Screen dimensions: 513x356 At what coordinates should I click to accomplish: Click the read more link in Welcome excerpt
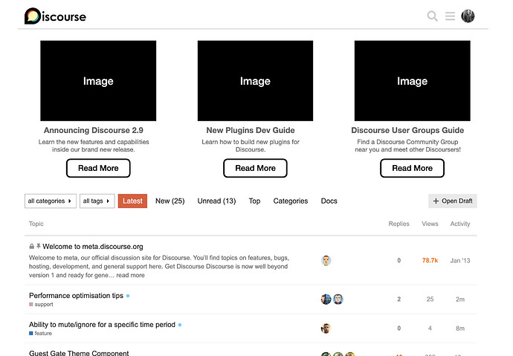[131, 275]
